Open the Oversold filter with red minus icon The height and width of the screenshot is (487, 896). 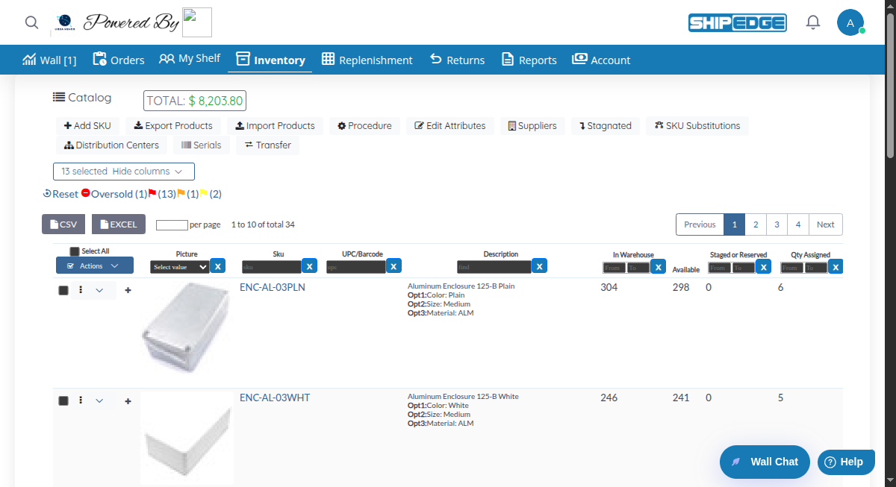(x=112, y=194)
